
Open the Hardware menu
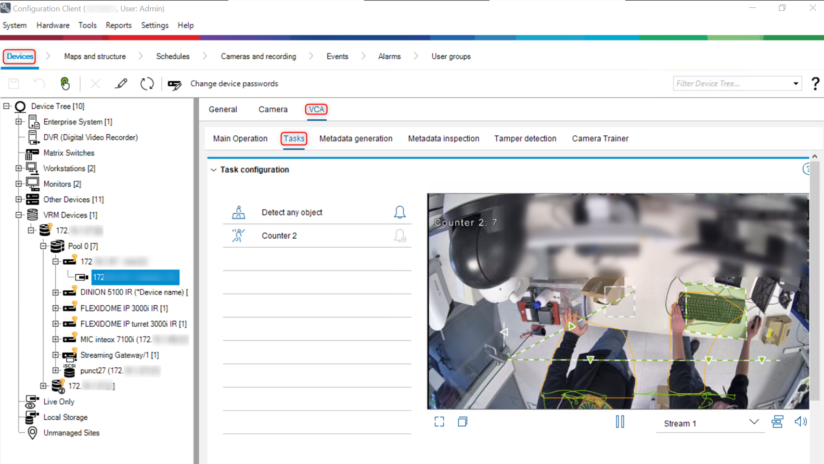53,25
